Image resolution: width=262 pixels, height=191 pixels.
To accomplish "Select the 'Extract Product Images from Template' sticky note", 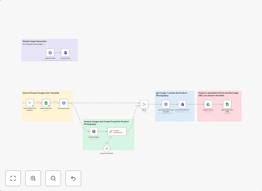I will [x=41, y=93].
